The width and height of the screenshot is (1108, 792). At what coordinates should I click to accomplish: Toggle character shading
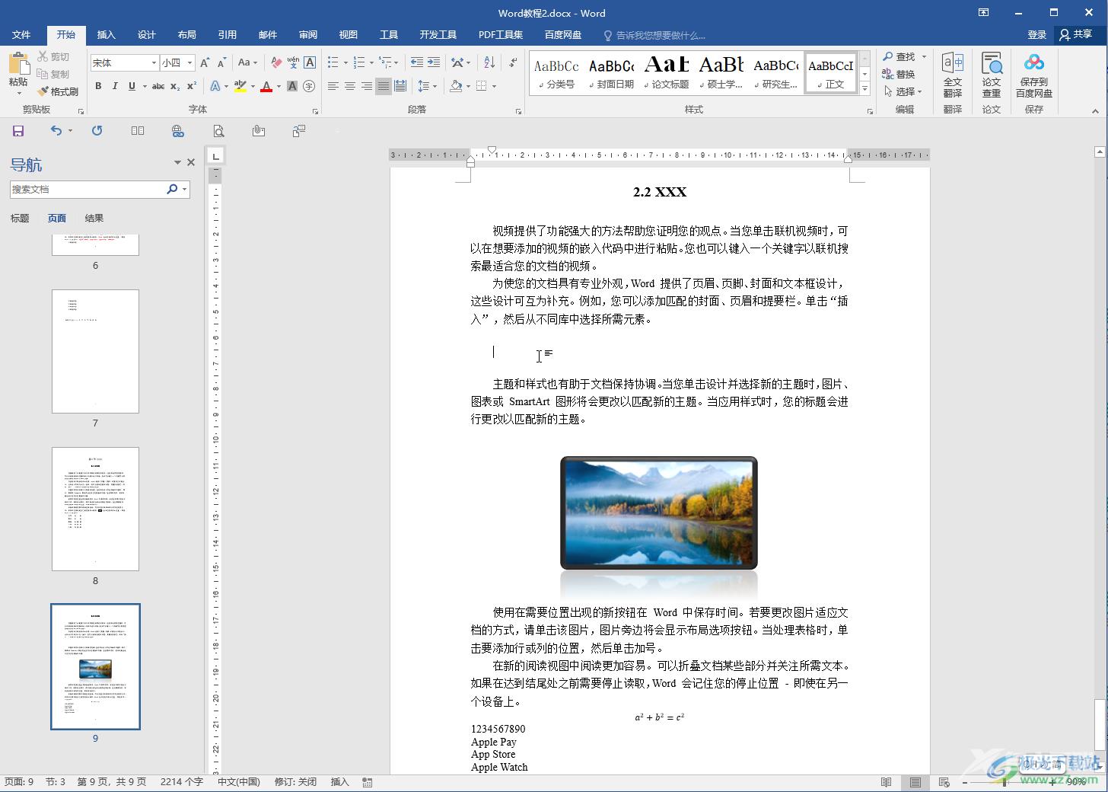pos(292,86)
